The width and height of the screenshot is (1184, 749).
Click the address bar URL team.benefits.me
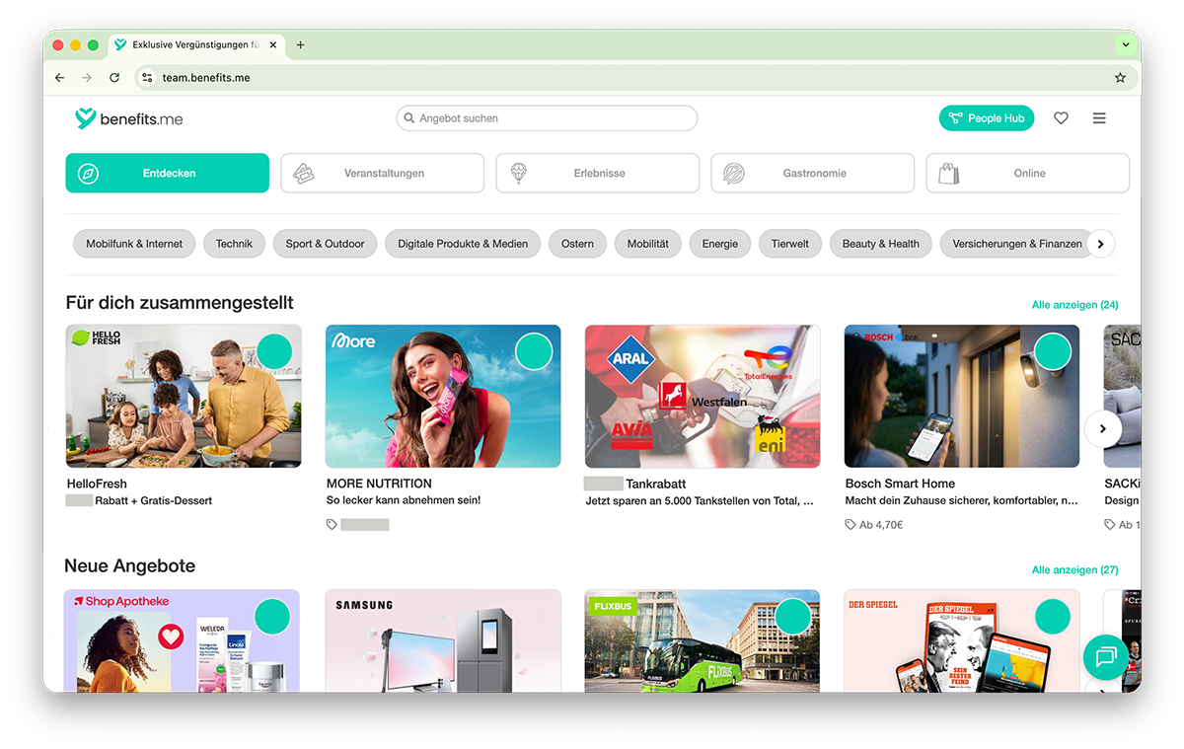(x=206, y=78)
